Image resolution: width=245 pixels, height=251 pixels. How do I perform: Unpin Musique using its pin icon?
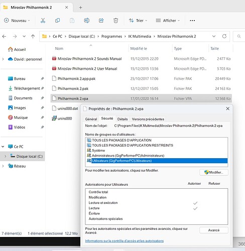42,117
